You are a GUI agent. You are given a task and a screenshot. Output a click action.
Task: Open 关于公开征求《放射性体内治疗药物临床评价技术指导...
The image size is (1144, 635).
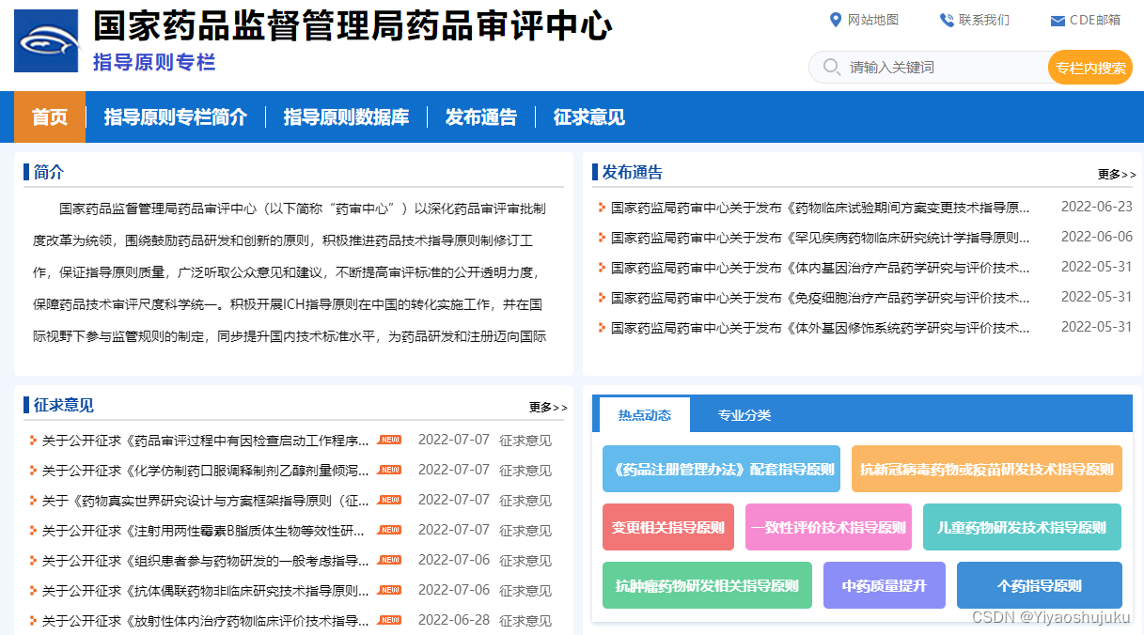206,621
